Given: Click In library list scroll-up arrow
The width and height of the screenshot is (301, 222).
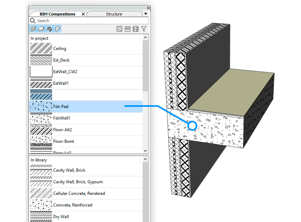Looking at the screenshot, I should 145,159.
